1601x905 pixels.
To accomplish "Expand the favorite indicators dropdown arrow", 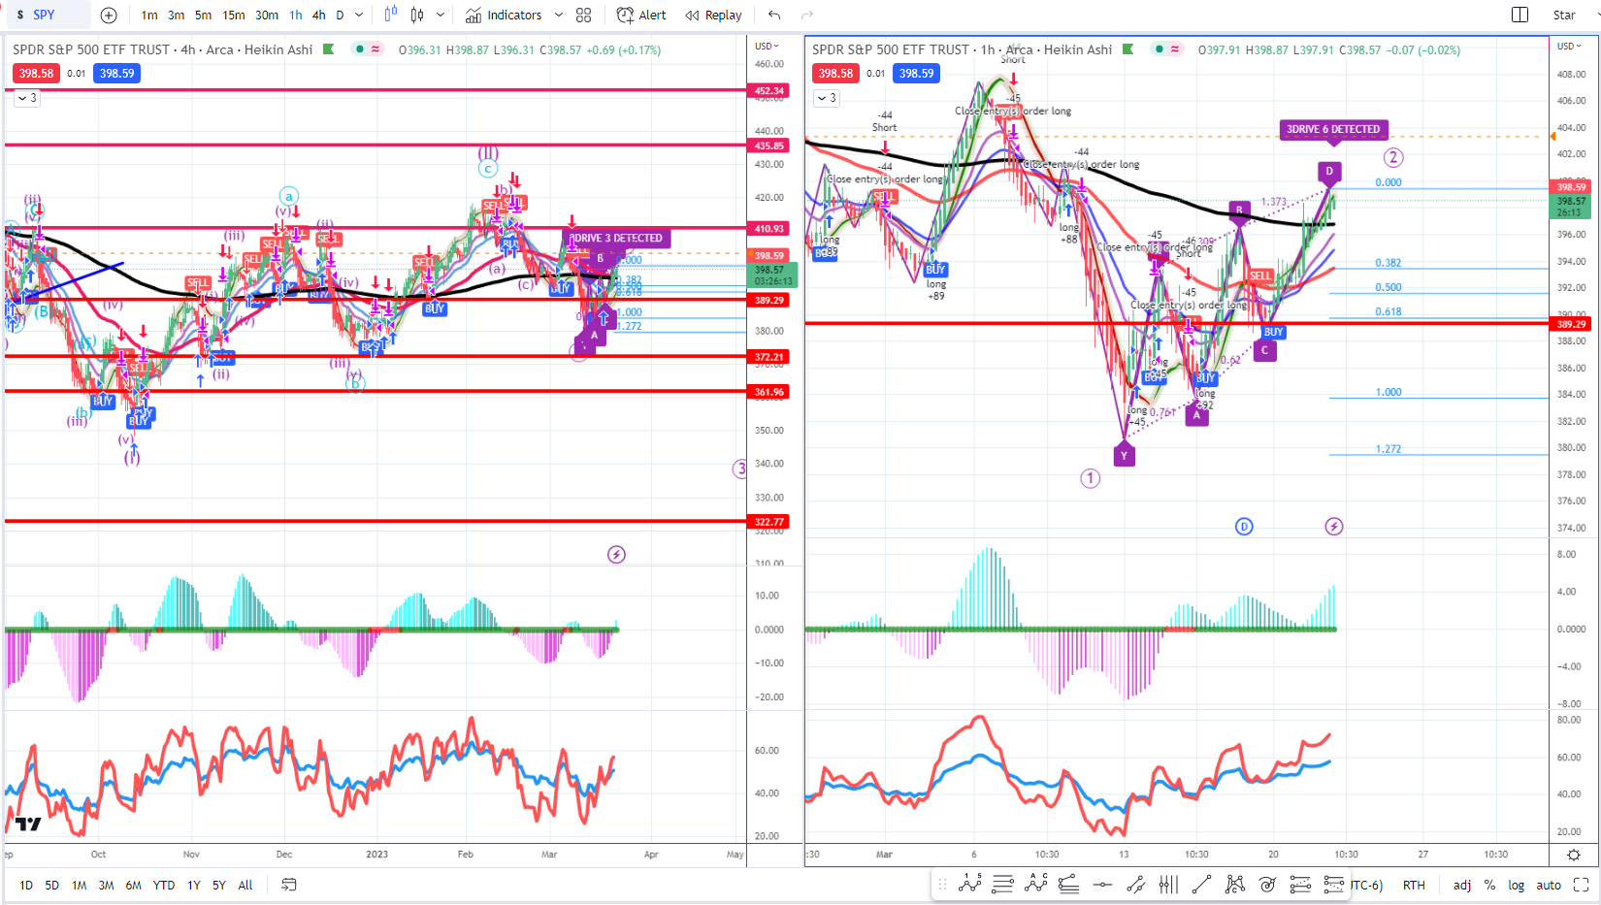I will (558, 15).
